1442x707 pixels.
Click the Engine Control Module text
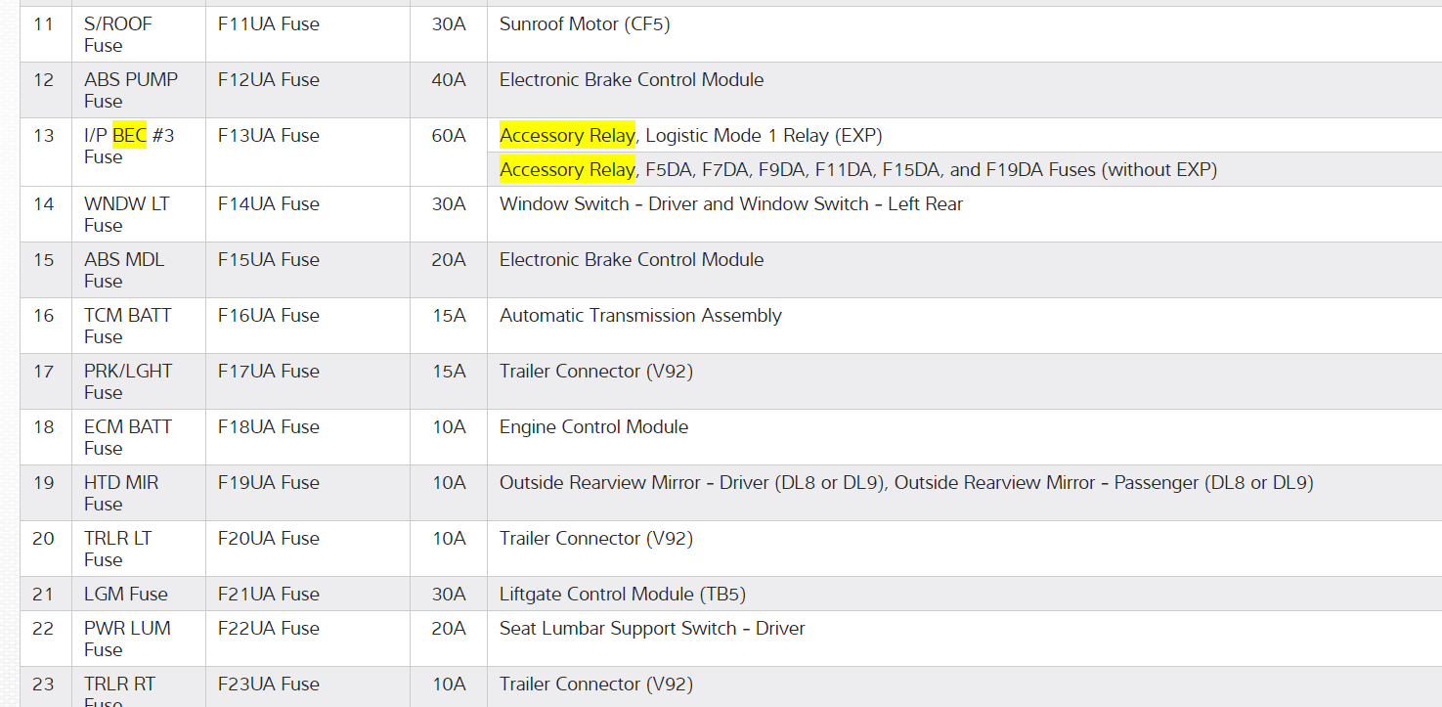click(593, 427)
